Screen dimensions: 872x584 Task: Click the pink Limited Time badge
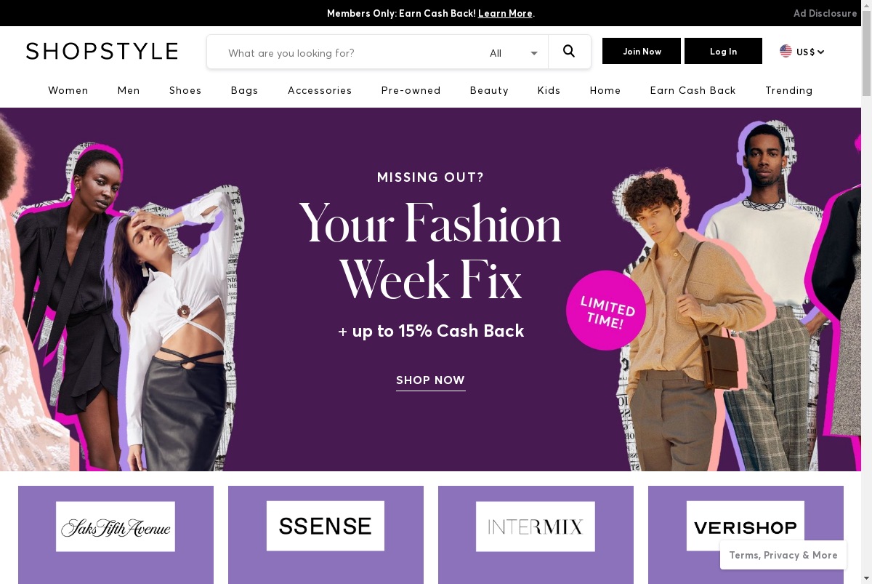click(606, 311)
